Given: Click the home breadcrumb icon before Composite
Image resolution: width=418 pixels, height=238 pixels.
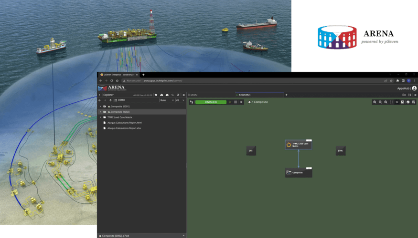Looking at the screenshot, I should click(x=249, y=102).
